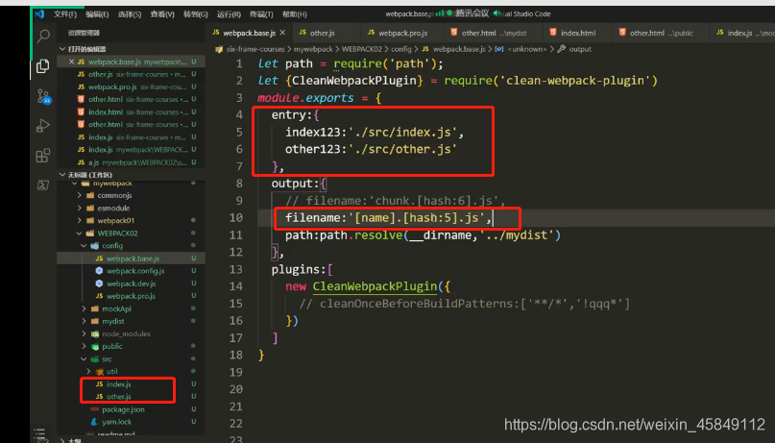
Task: Open the 编辑(E) menu
Action: [97, 13]
